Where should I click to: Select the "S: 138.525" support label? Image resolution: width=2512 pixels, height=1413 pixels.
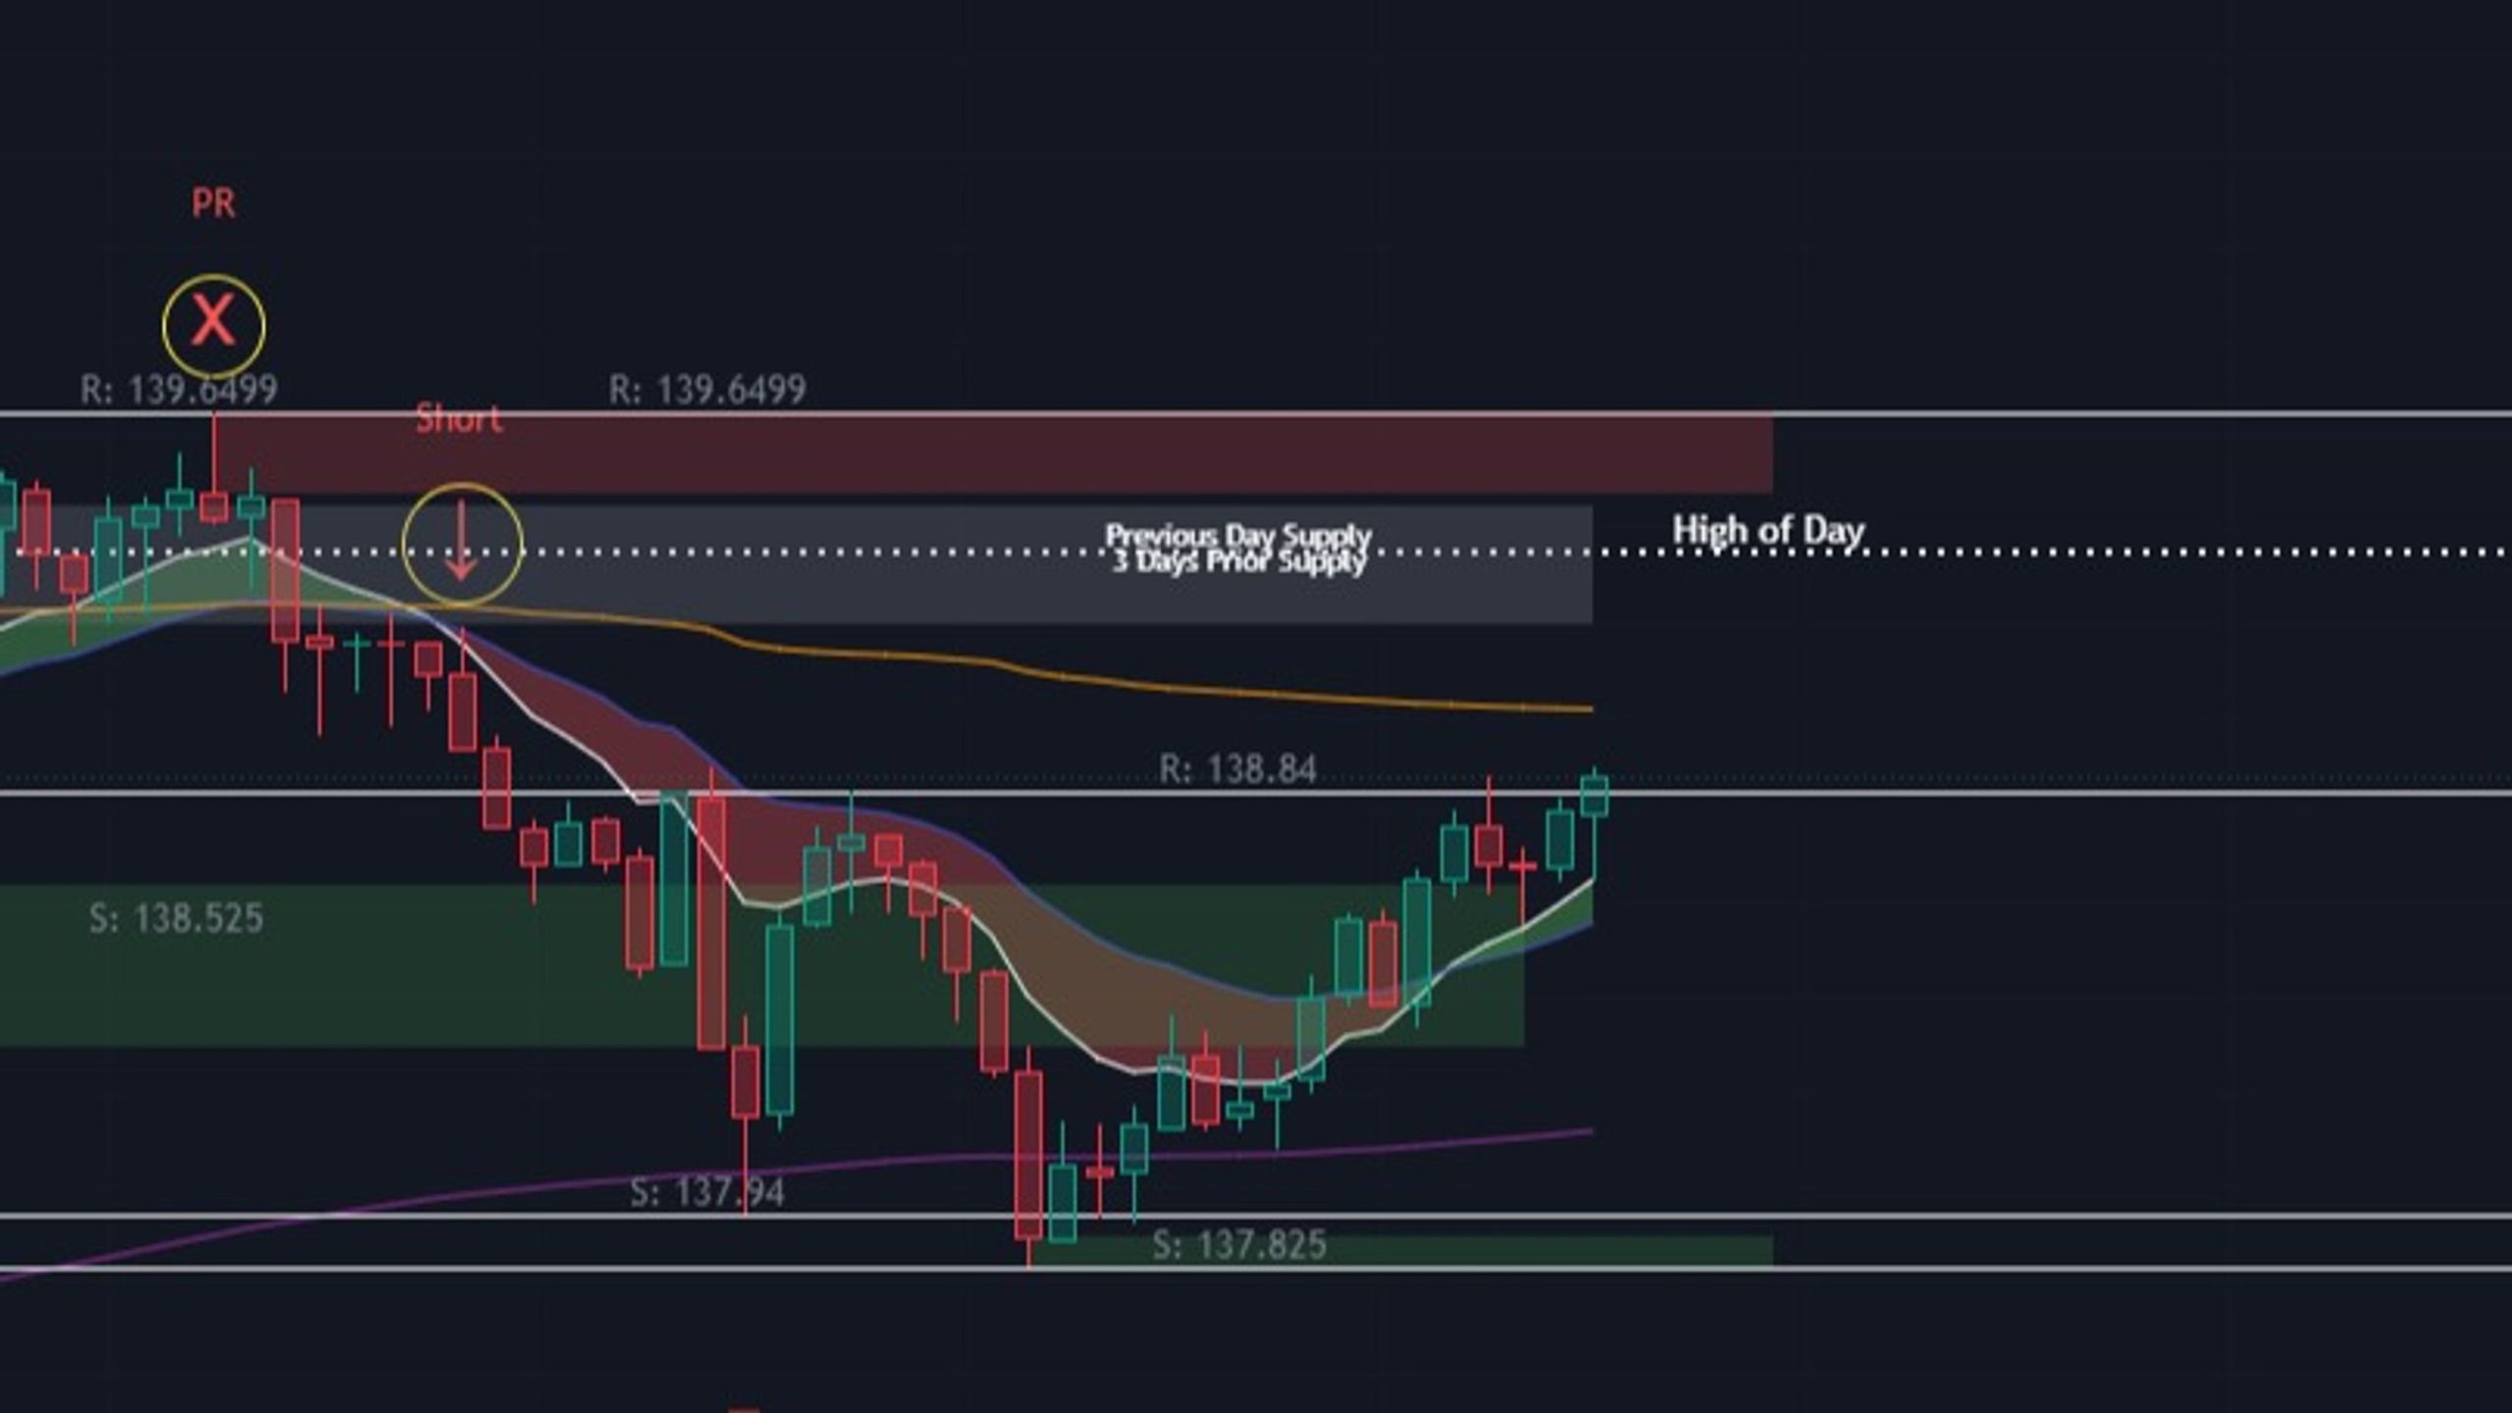pos(176,918)
